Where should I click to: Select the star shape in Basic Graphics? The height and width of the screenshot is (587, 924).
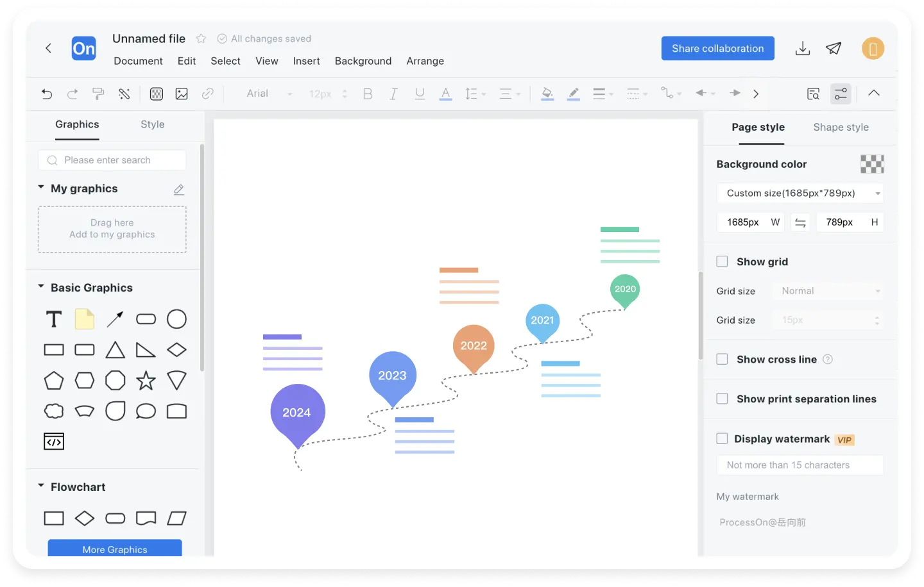click(146, 381)
